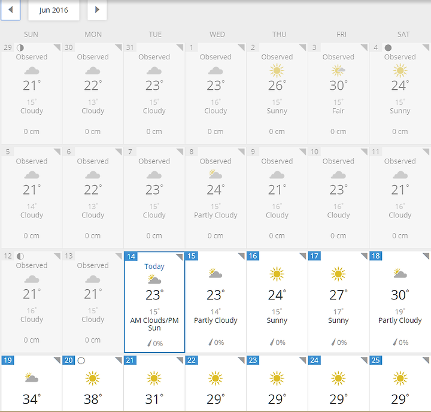Click the sun icon on June 17
The width and height of the screenshot is (431, 412).
coord(338,274)
